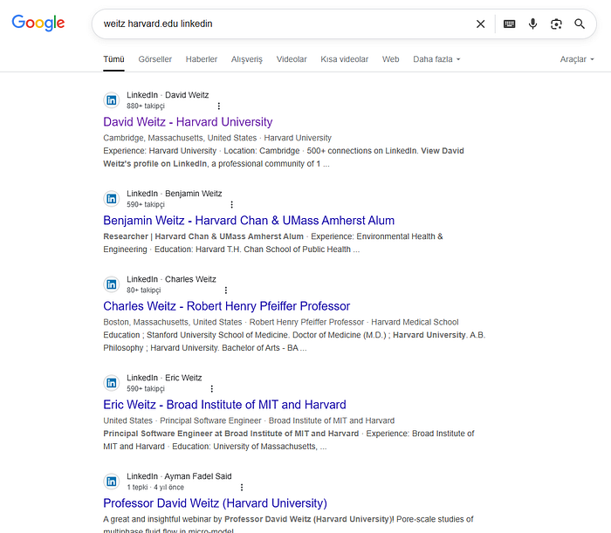Click LinkedIn favicon for Eric Weitz result
Viewport: 611px width, 533px height.
tap(112, 383)
